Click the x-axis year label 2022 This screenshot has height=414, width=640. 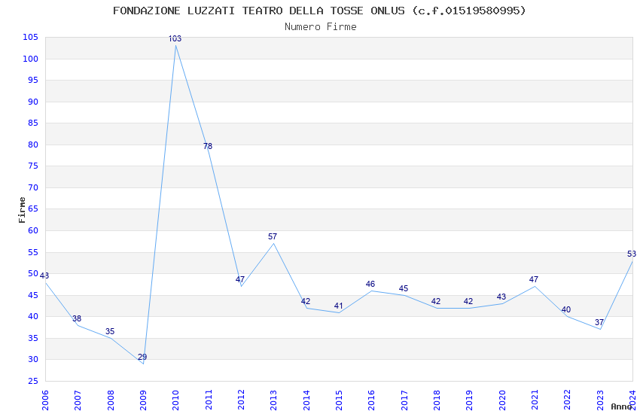568,400
